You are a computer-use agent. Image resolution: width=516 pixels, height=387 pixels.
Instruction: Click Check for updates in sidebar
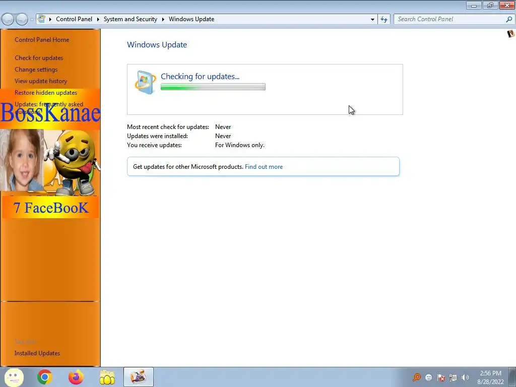tap(39, 58)
